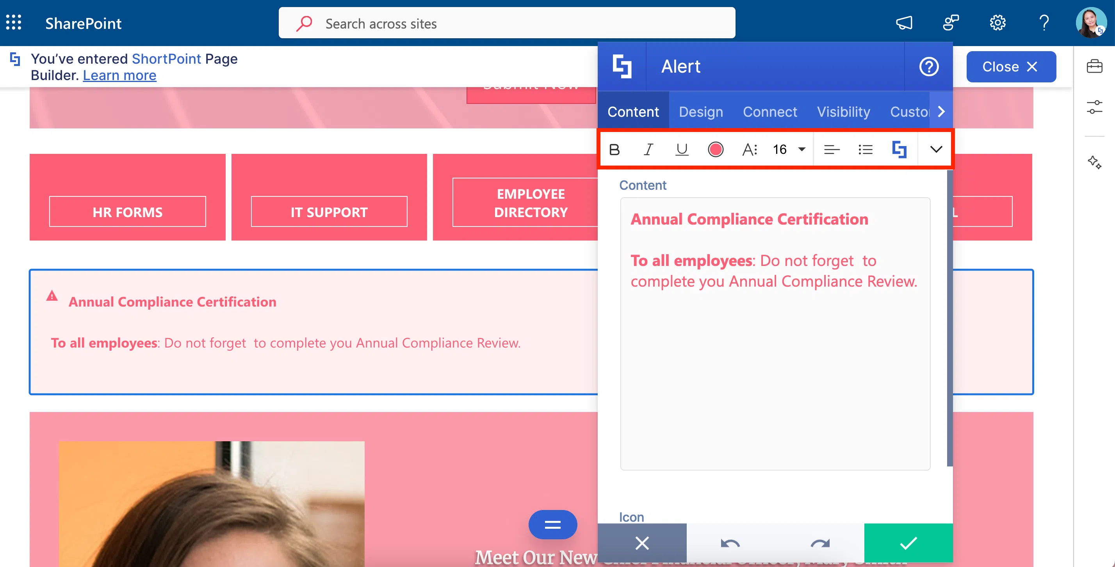1115x567 pixels.
Task: Open the sliders settings icon in sidebar
Action: (1094, 107)
